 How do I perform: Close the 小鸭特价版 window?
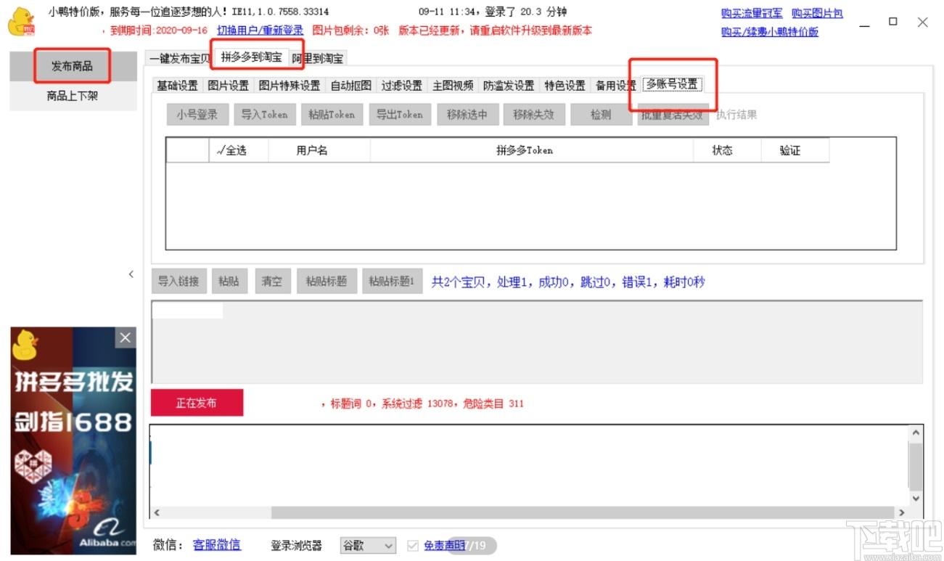[922, 22]
